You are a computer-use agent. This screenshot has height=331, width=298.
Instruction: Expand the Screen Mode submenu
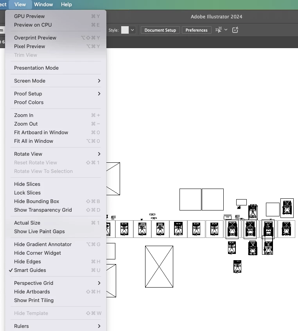56,81
